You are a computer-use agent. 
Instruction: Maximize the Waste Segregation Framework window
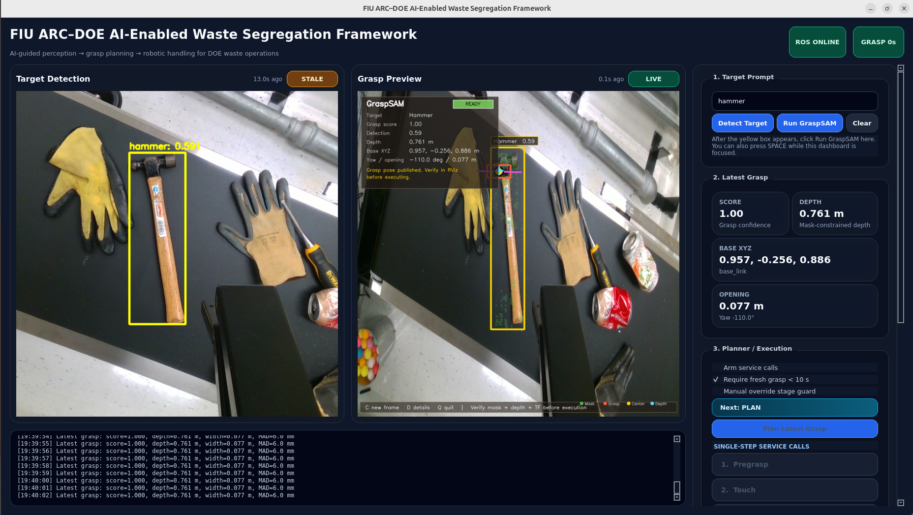pos(887,8)
